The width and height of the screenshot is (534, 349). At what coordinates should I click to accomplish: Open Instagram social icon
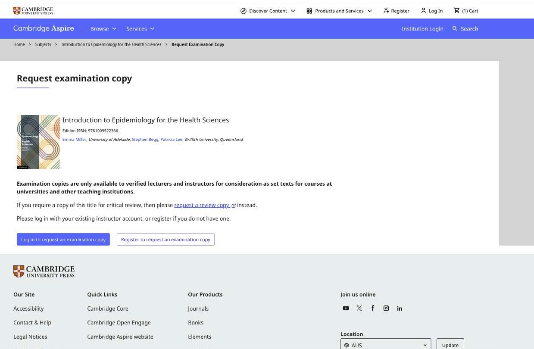pos(386,308)
